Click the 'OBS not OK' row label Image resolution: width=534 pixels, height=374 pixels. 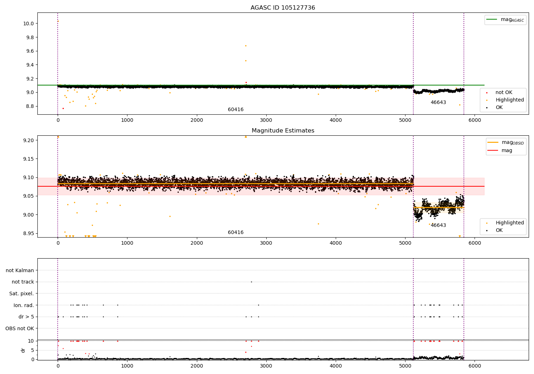click(x=20, y=328)
